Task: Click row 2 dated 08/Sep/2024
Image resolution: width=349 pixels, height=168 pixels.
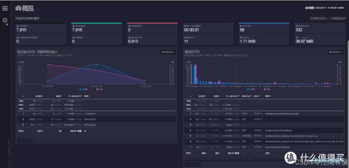Action: pyautogui.click(x=97, y=119)
